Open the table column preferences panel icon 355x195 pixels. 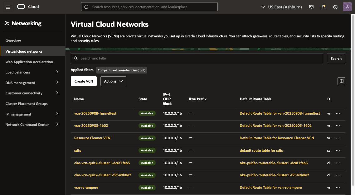(x=341, y=81)
